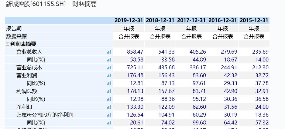Select revenue value 541.33

click(x=166, y=52)
